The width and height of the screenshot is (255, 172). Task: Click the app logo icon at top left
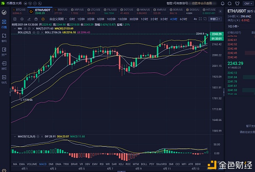[x=3, y=3]
